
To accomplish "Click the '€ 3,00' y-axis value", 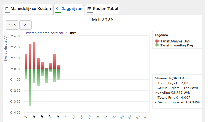I will pyautogui.click(x=16, y=36).
